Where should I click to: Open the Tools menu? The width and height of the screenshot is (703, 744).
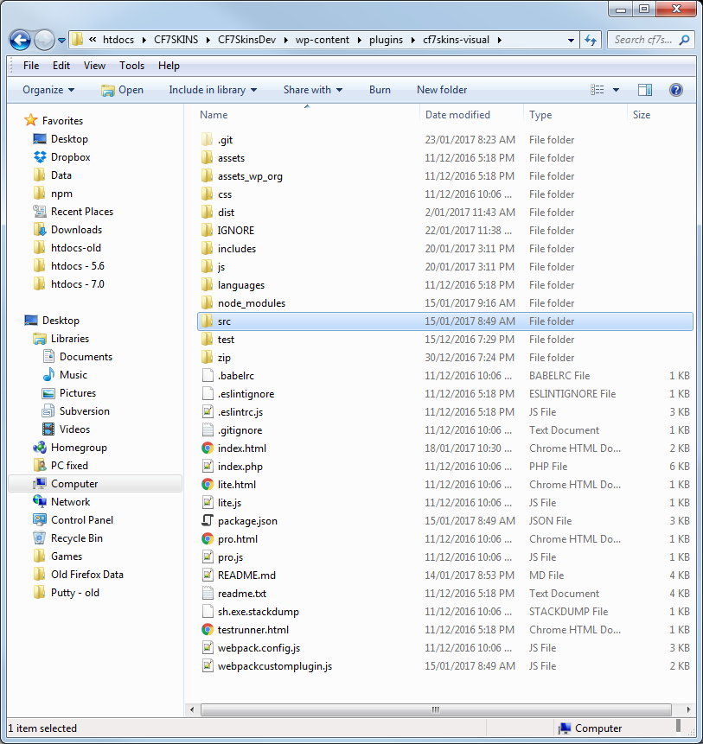pos(131,66)
